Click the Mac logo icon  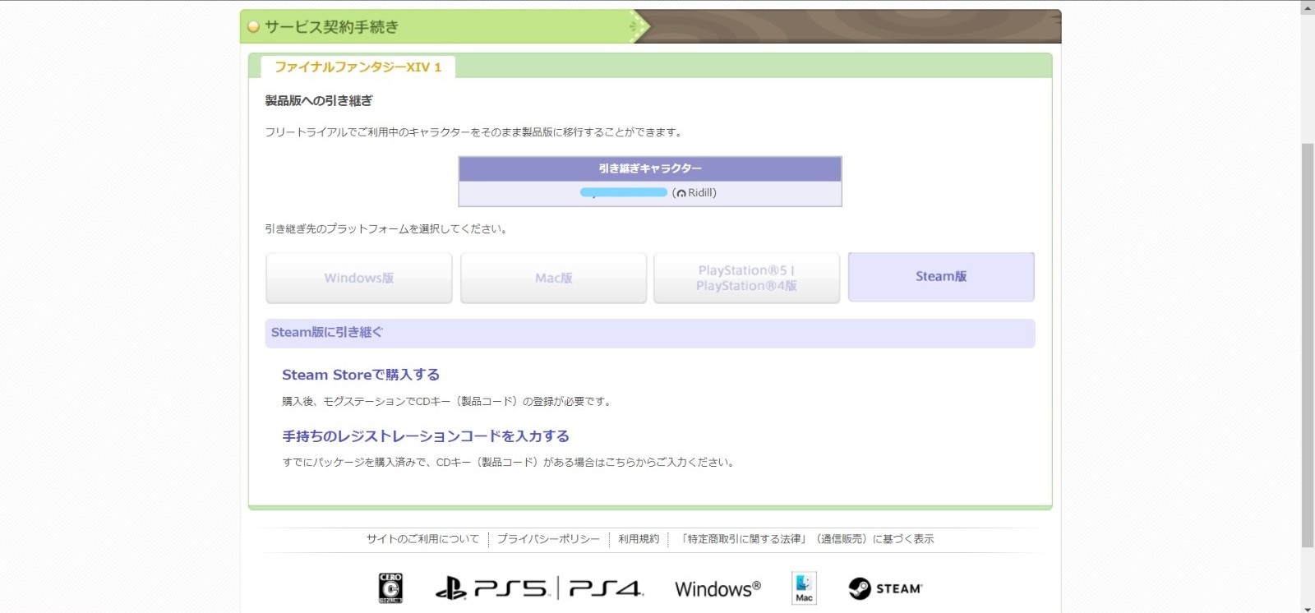pyautogui.click(x=804, y=588)
